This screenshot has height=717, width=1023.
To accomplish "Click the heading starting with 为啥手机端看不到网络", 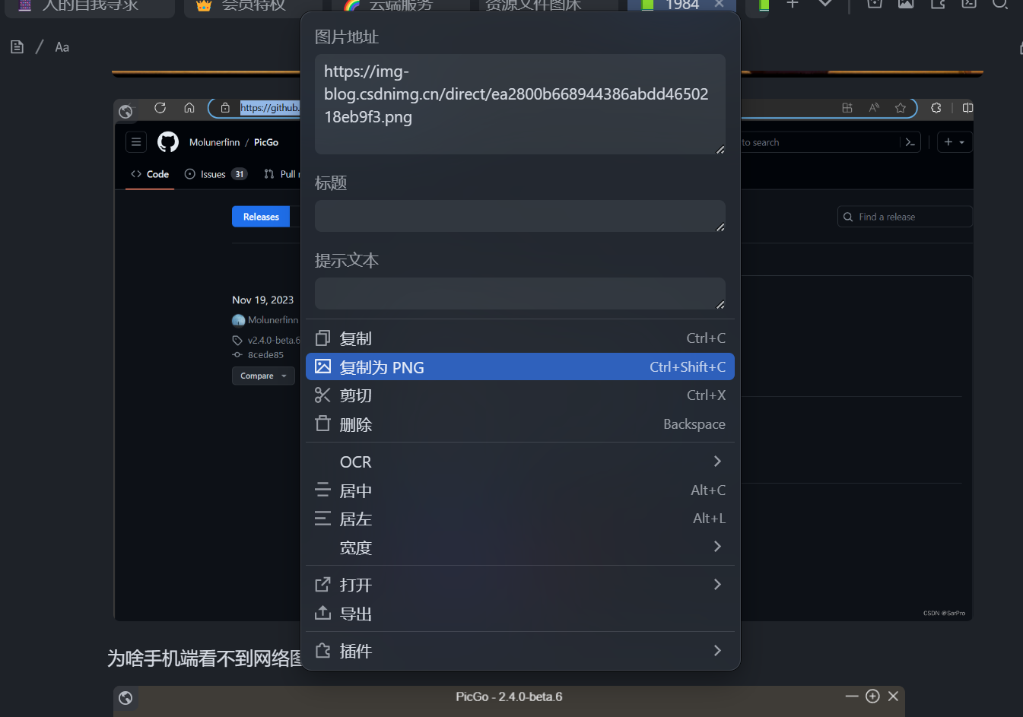I will pos(205,658).
